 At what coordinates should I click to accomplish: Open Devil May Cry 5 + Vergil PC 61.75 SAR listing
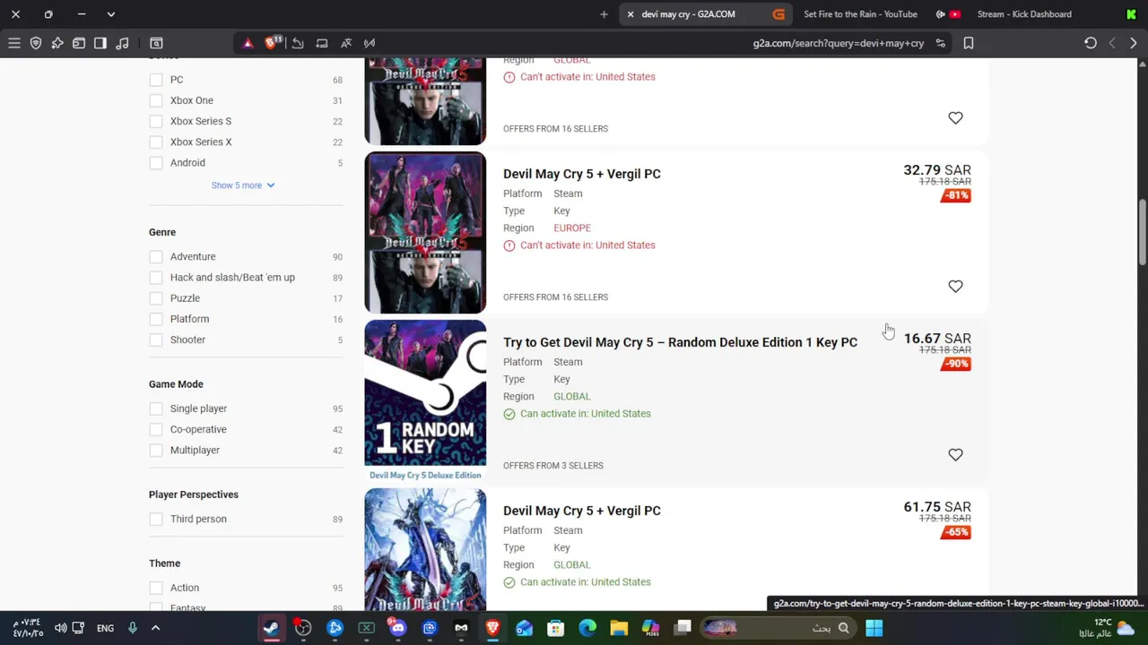click(x=581, y=511)
